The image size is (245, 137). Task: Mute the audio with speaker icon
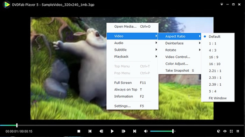[146, 131]
